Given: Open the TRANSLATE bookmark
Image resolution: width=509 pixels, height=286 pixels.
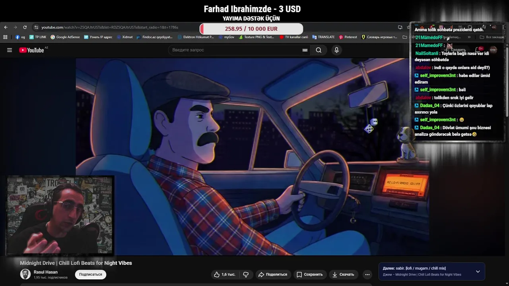Looking at the screenshot, I should [323, 37].
